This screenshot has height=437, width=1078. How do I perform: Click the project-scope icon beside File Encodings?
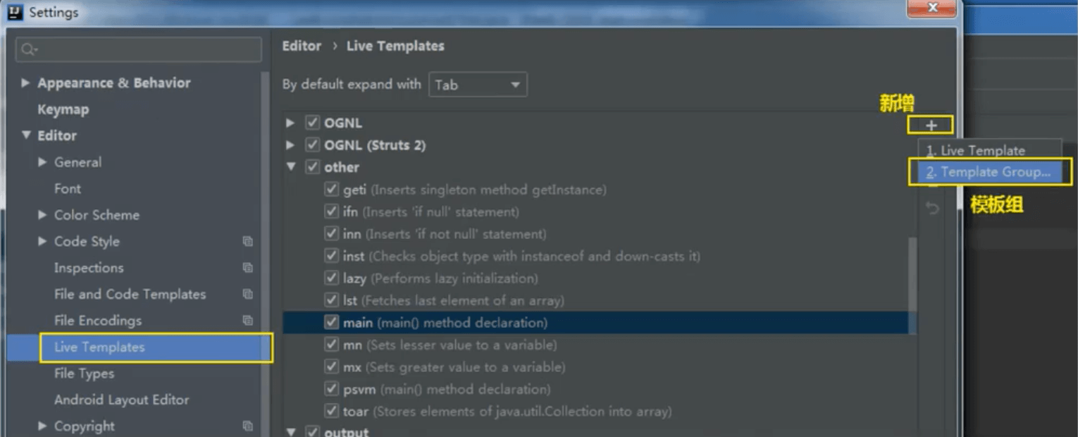pyautogui.click(x=247, y=321)
